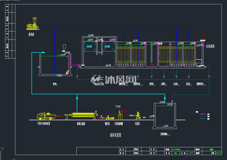The image size is (227, 160).
Task: Click the label under the filter truck
Action: 43,123
